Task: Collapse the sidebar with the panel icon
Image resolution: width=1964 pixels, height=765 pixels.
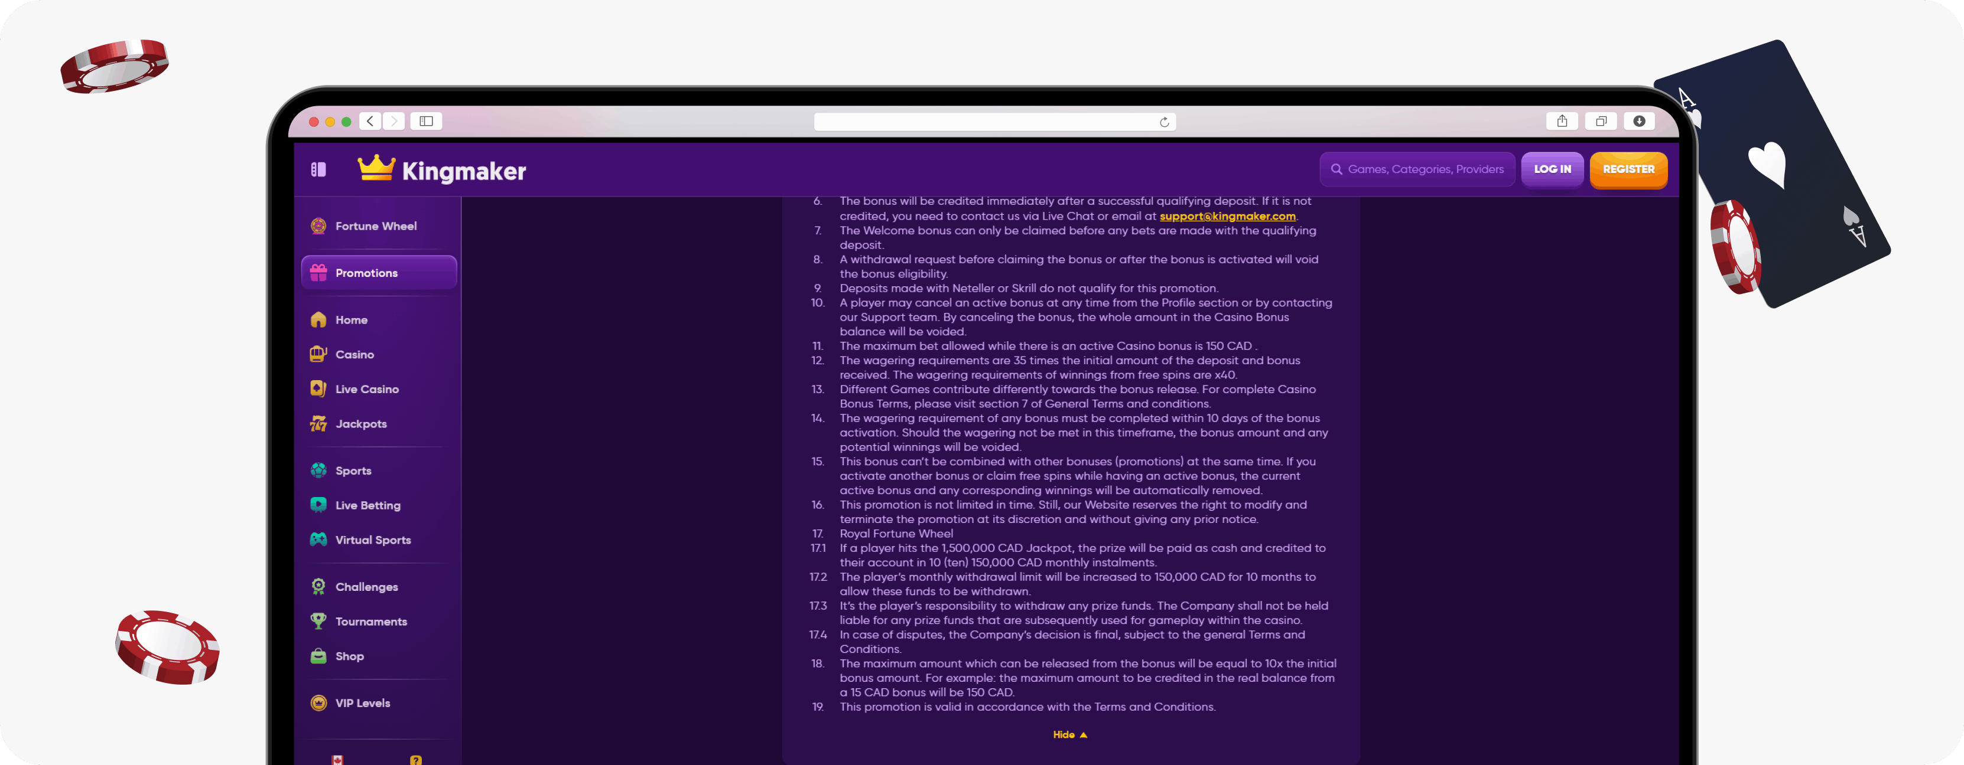Action: (x=318, y=169)
